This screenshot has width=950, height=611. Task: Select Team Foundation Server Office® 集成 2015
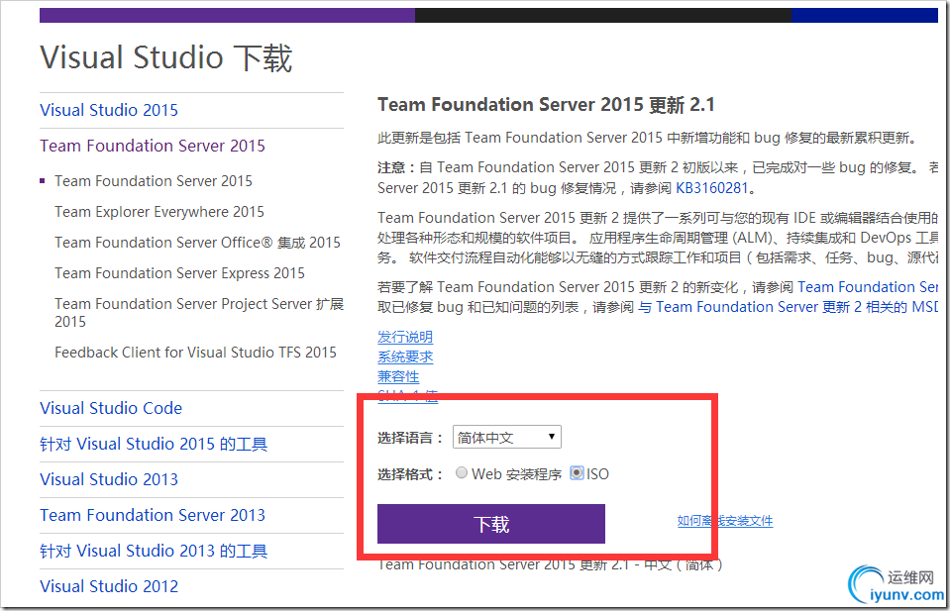(197, 243)
